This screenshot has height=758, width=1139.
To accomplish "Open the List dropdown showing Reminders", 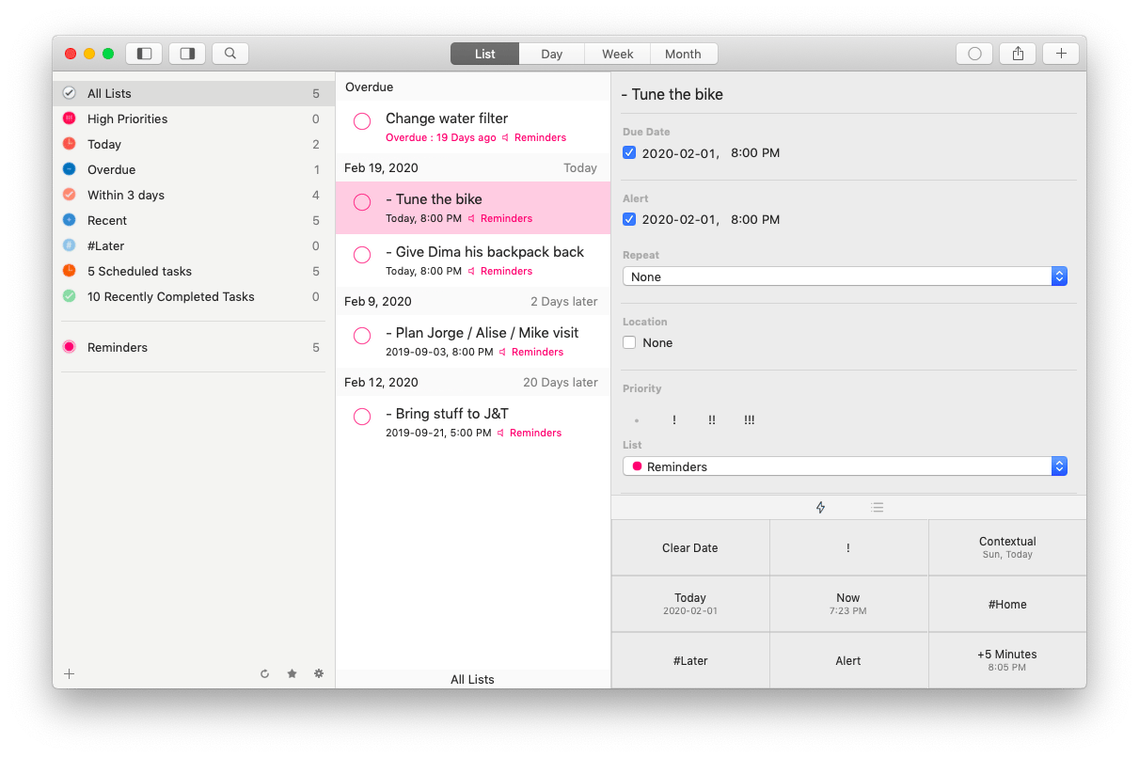I will [844, 466].
